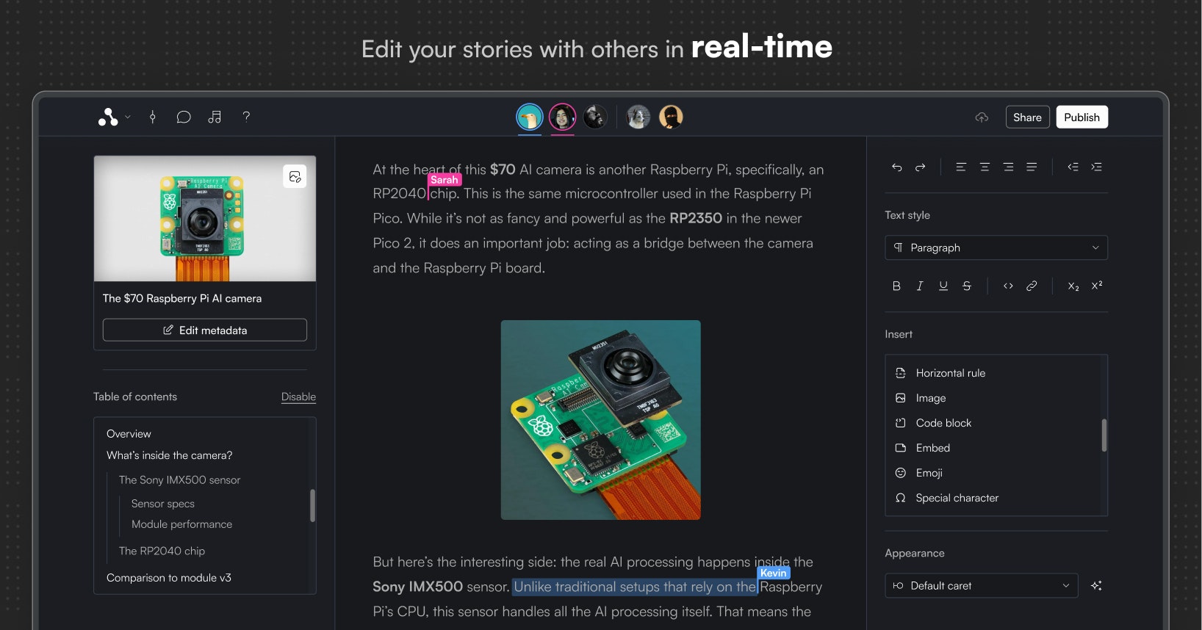Click the Kevin cursor label

774,573
